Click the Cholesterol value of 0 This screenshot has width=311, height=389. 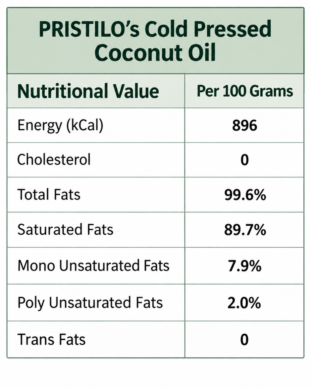pos(244,160)
